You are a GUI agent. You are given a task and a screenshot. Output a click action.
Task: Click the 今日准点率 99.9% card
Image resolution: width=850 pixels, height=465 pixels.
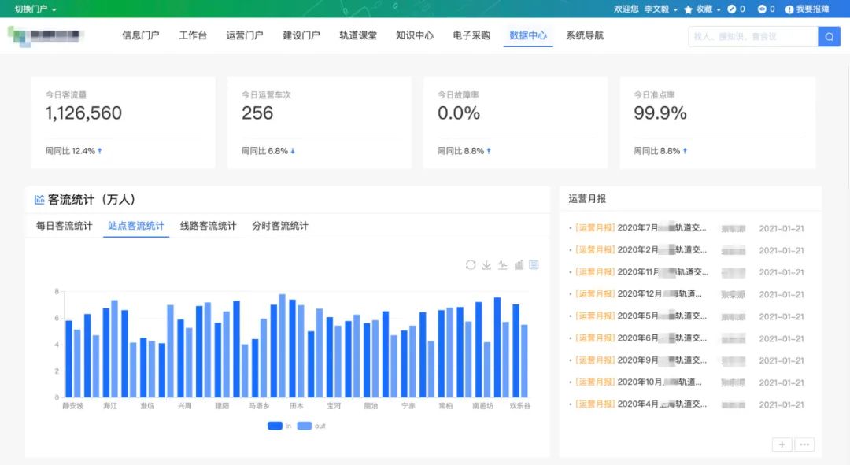pos(718,123)
